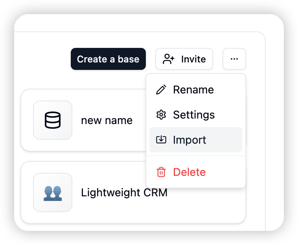This screenshot has height=245, width=298.
Task: Choose the red Delete option
Action: coord(195,172)
